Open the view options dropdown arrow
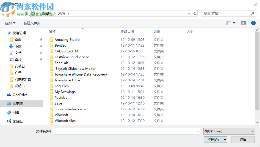 234,23
